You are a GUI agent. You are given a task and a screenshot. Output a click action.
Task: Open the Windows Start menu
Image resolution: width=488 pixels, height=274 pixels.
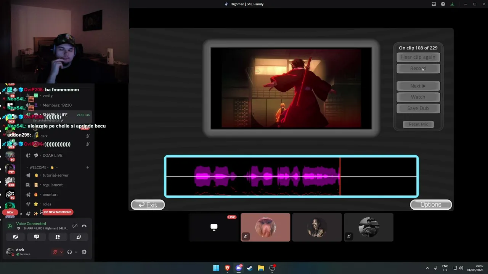[216, 268]
